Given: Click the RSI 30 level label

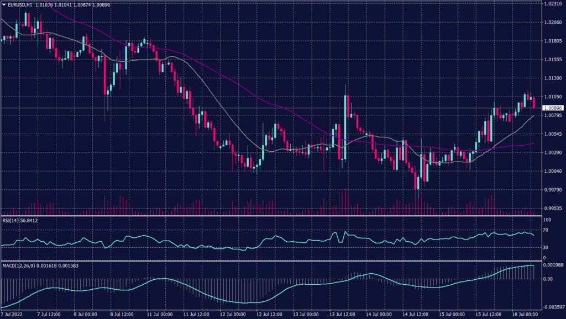Looking at the screenshot, I should [544, 248].
